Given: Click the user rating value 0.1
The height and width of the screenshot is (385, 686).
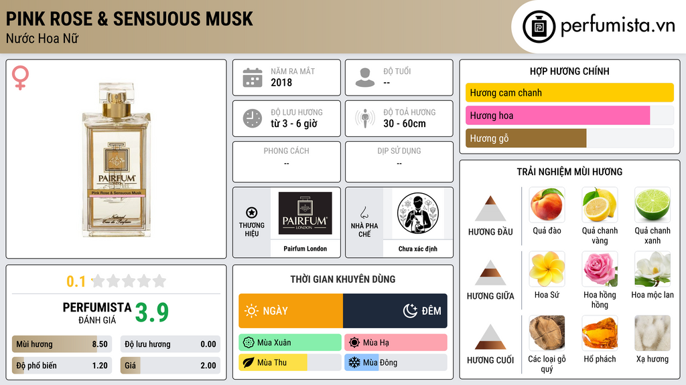Looking at the screenshot, I should [76, 281].
